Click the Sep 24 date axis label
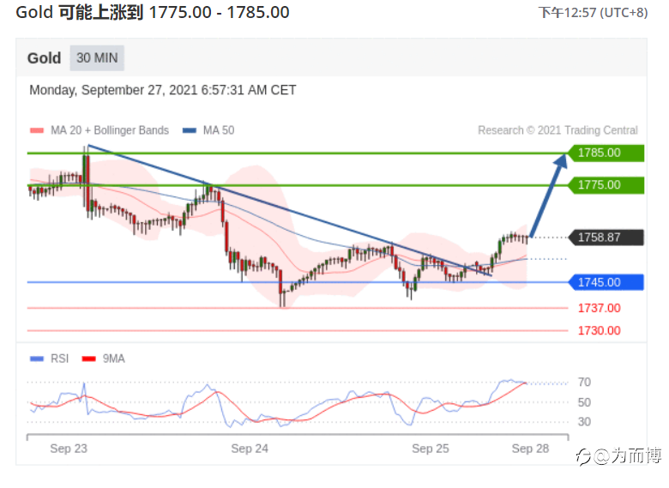The width and height of the screenshot is (669, 488). 250,449
